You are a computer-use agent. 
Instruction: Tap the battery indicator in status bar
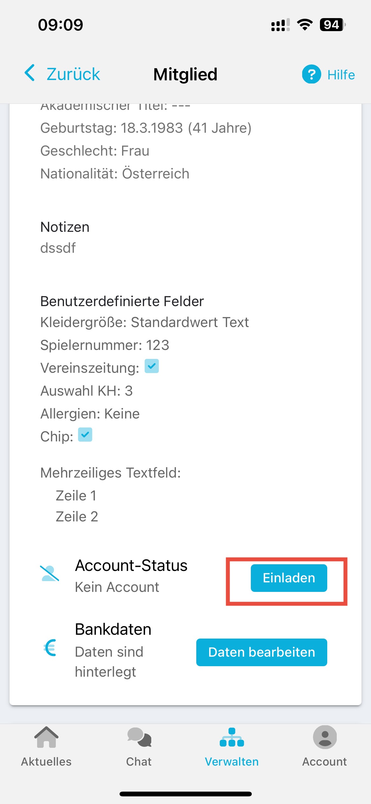point(333,25)
